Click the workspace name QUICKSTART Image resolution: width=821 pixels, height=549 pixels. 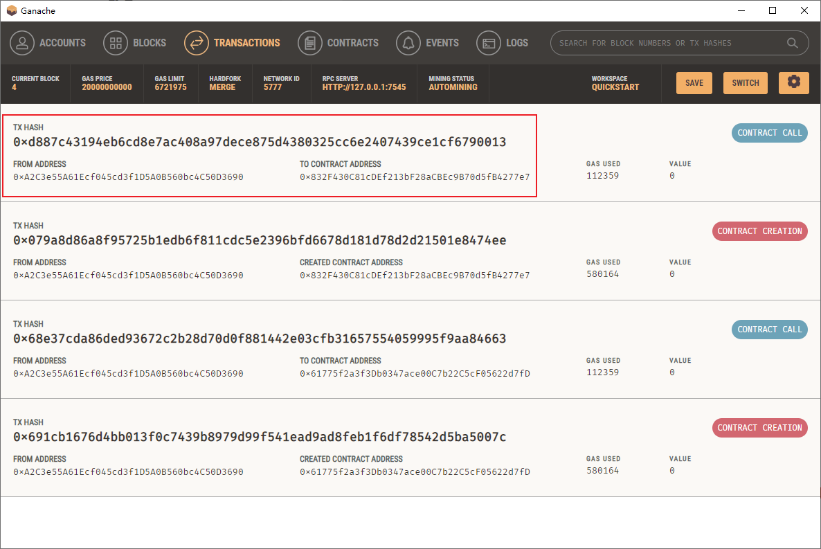click(x=615, y=87)
